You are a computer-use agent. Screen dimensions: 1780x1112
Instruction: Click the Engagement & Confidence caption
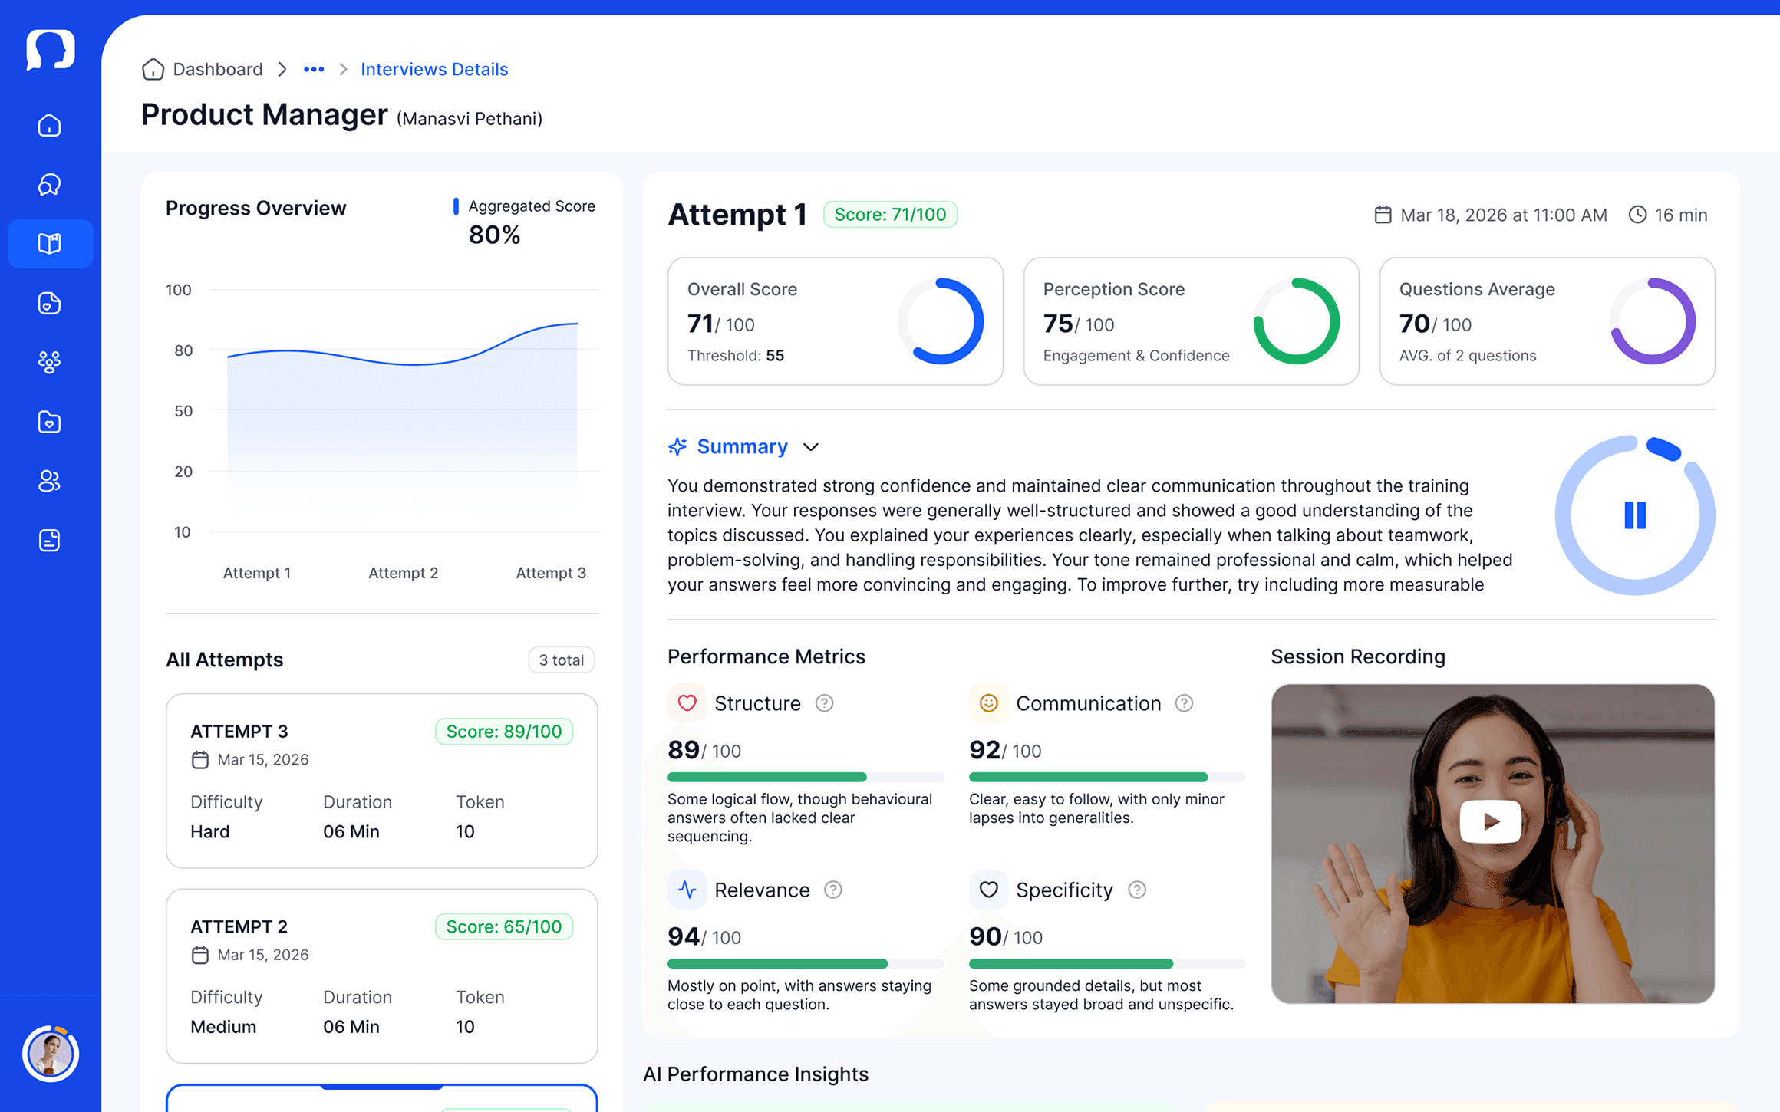click(x=1136, y=356)
